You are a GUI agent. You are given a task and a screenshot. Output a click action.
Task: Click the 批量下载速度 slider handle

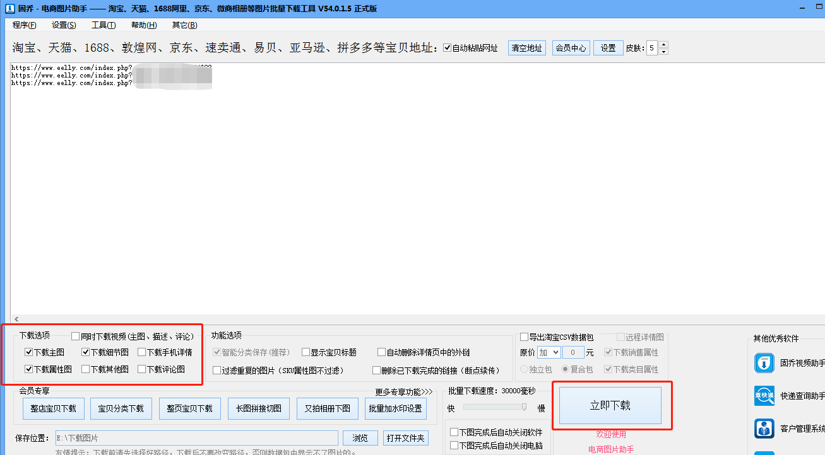click(524, 407)
